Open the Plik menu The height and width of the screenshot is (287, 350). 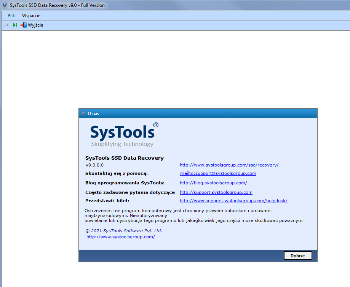(x=11, y=16)
